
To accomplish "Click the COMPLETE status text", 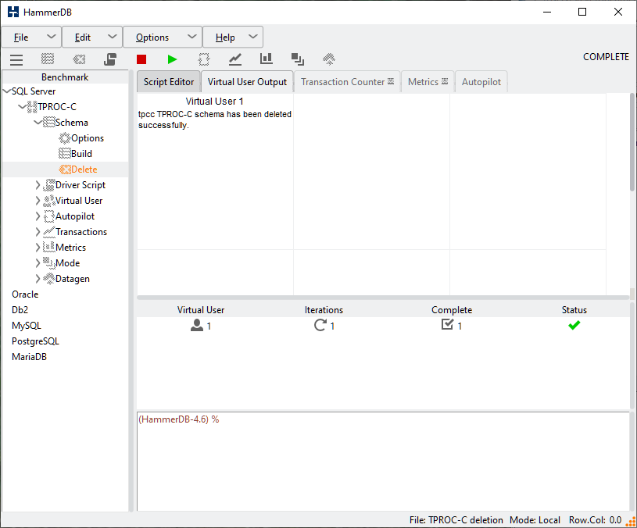I will tap(606, 57).
